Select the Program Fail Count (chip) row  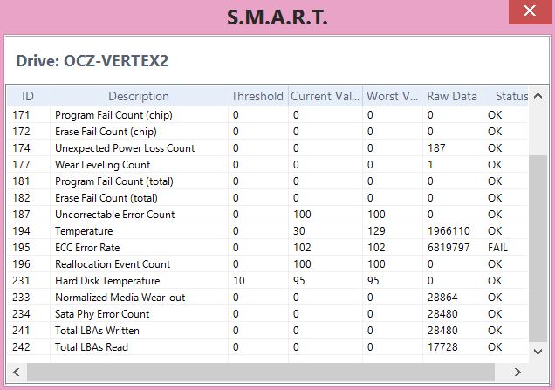(268, 115)
